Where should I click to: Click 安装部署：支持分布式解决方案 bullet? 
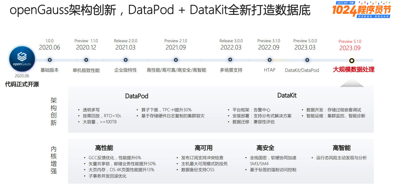(262, 116)
